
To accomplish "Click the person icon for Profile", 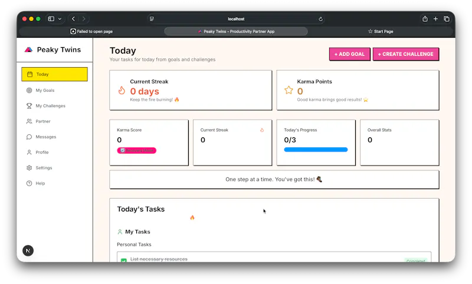I will tap(29, 153).
